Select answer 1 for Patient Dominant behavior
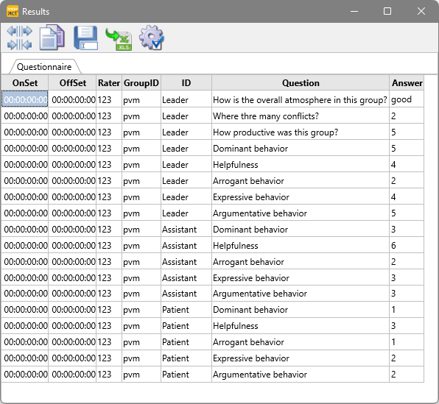 [407, 309]
